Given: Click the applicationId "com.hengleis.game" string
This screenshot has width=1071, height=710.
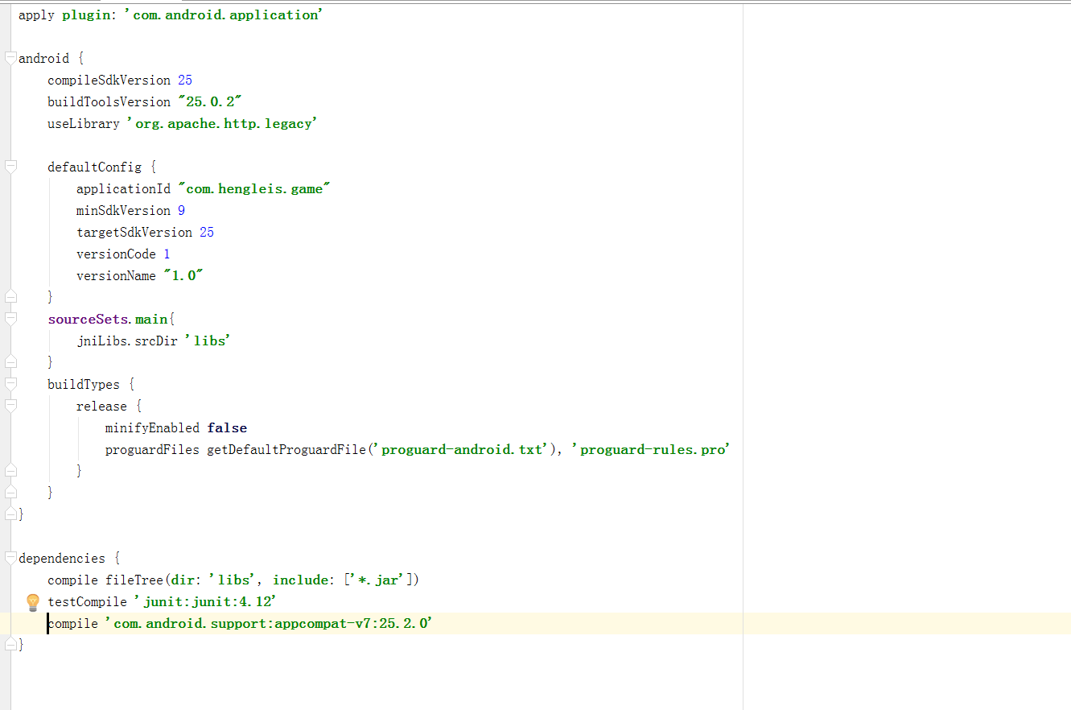Looking at the screenshot, I should point(254,189).
